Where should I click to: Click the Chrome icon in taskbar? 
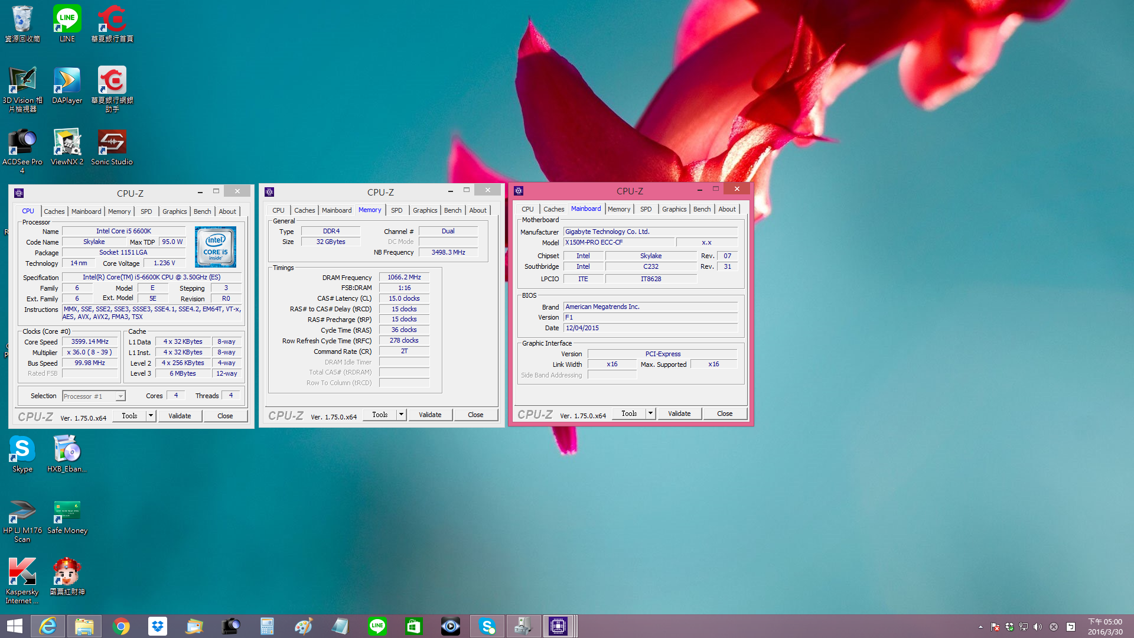pos(121,626)
